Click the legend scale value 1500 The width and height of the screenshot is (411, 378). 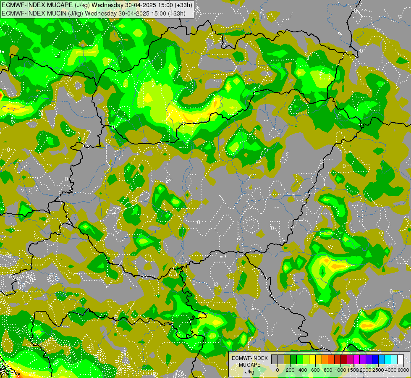(353, 370)
